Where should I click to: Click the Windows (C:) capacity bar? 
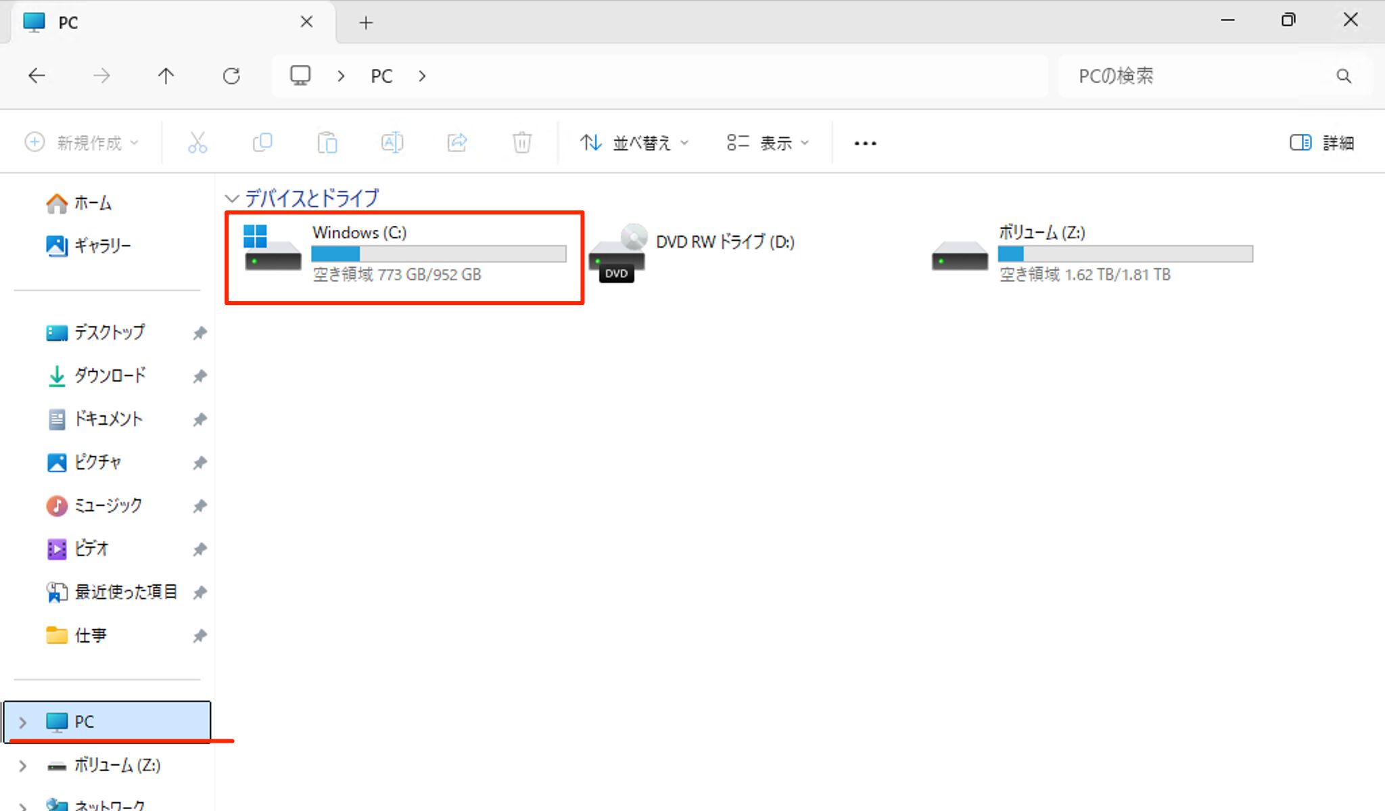point(438,253)
